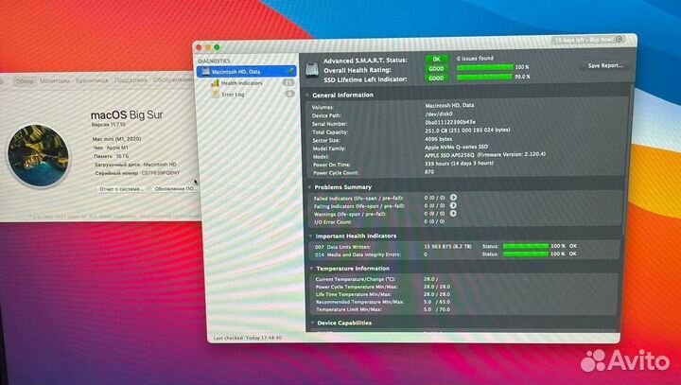Click the arrow icon in the Buy Now banner
This screenshot has height=385, width=681.
click(x=620, y=39)
